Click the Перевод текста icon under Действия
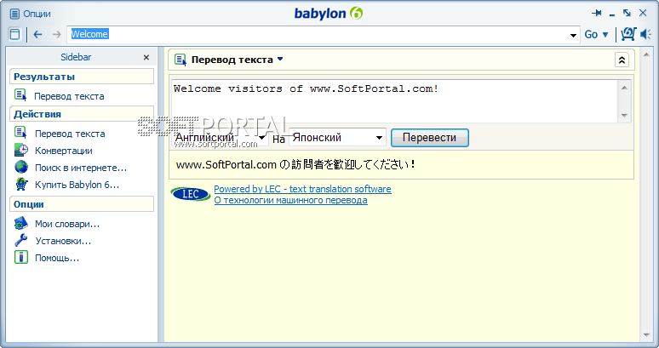The width and height of the screenshot is (659, 348). pyautogui.click(x=20, y=133)
